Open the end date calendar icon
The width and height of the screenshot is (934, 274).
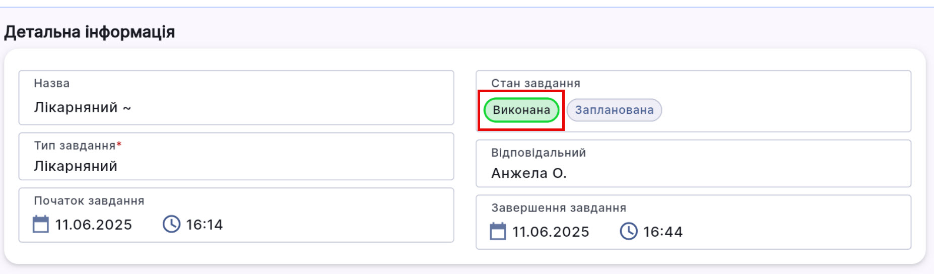click(498, 231)
